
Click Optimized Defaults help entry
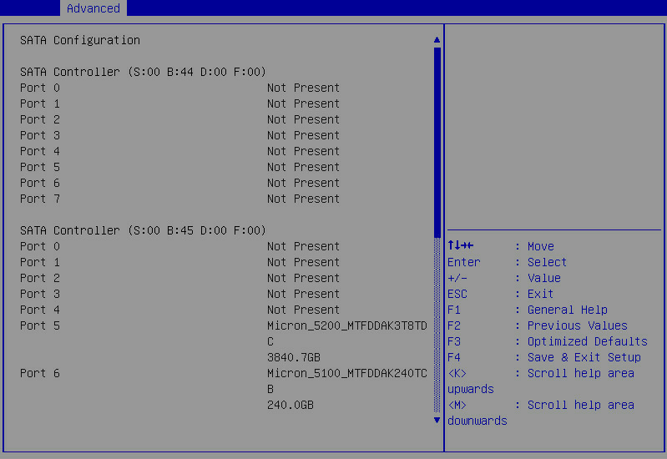[x=588, y=341]
